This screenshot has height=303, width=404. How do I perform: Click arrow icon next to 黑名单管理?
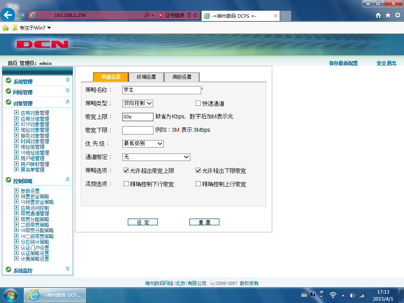[x=16, y=169]
